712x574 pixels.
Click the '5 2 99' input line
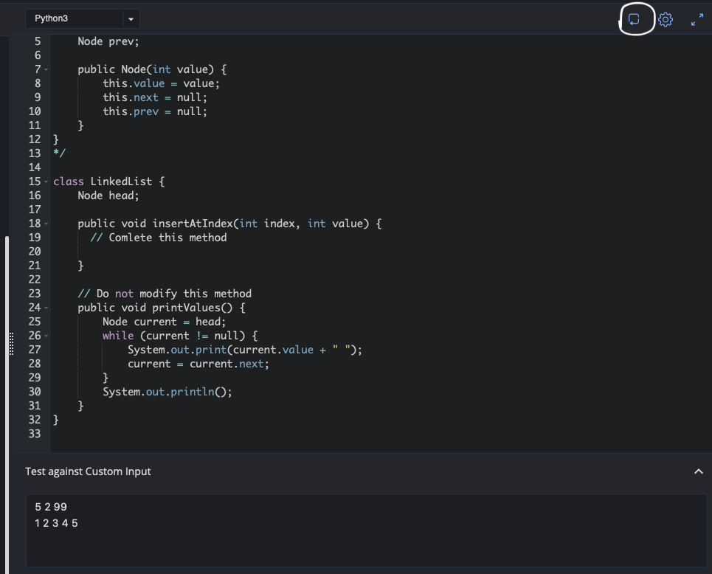[51, 507]
